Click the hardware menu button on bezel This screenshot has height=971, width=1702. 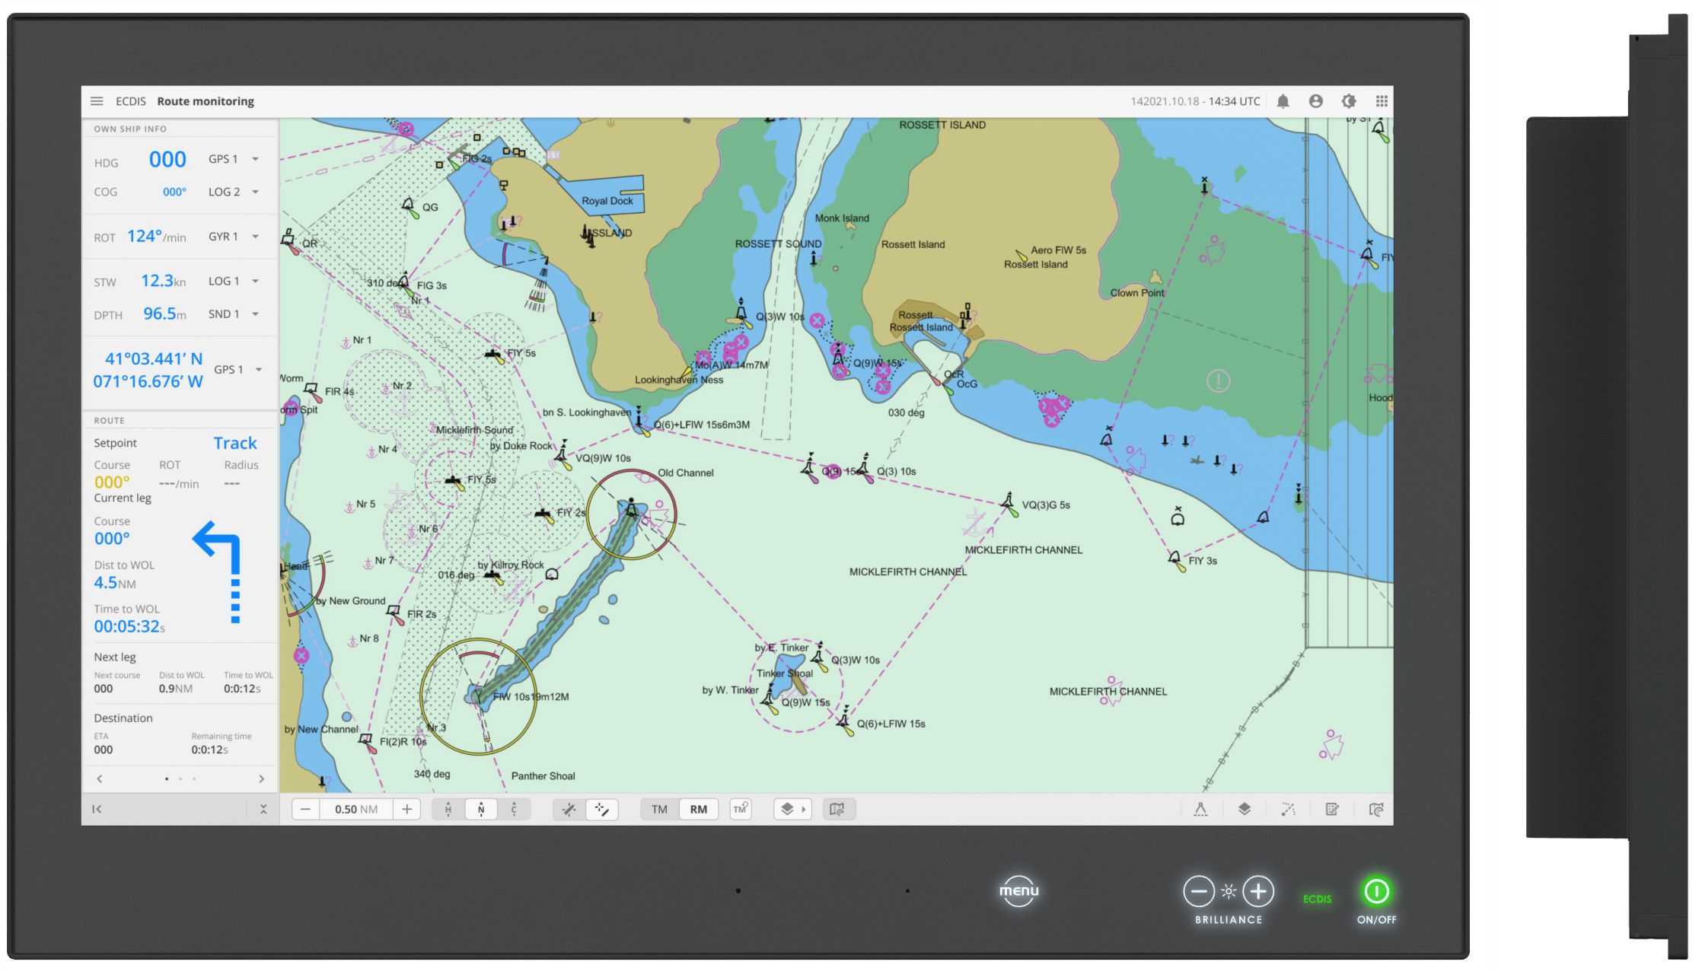[x=1018, y=890]
